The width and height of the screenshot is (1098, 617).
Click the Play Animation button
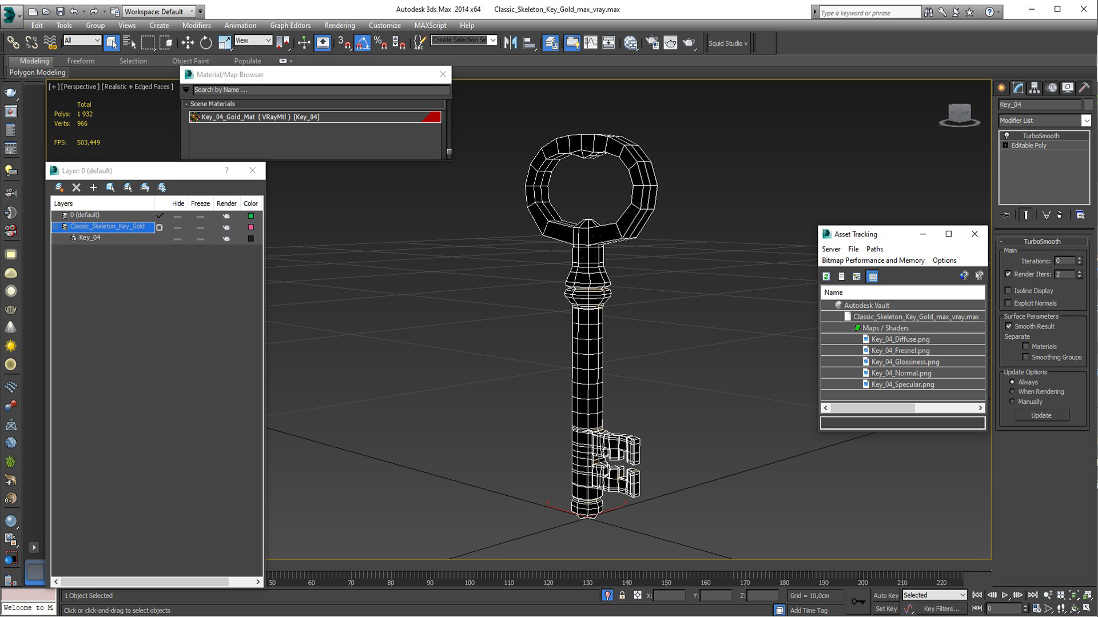point(1005,595)
